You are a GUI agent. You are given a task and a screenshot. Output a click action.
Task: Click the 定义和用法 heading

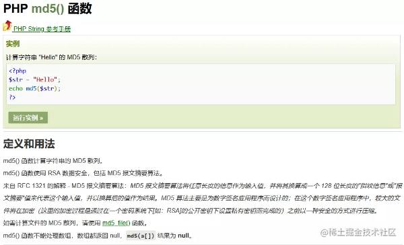29,144
